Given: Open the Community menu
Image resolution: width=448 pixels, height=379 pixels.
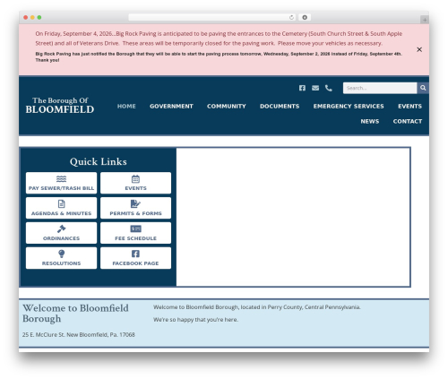Looking at the screenshot, I should point(227,107).
